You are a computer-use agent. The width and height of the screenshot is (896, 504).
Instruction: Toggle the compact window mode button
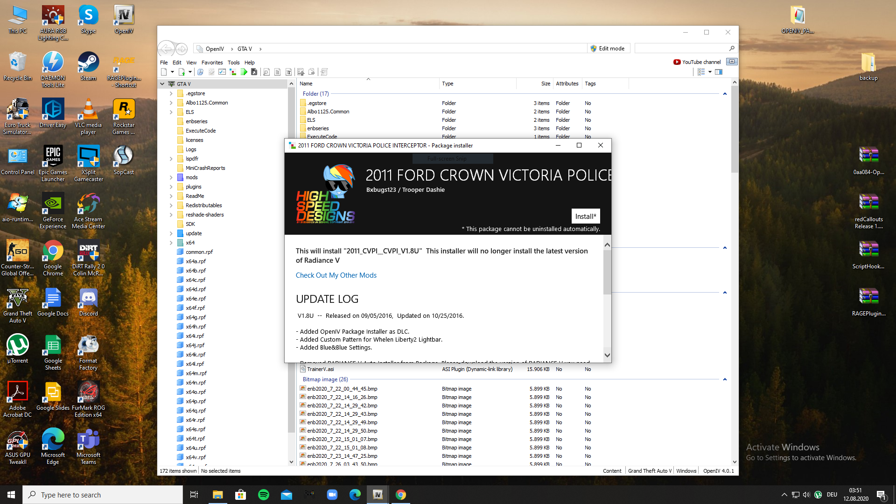[x=732, y=62]
